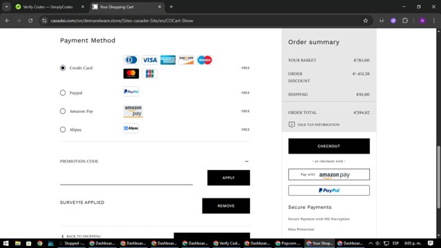Viewport: 441px width, 248px height.
Task: Open the Verify Cod... taskbar window
Action: click(x=227, y=243)
